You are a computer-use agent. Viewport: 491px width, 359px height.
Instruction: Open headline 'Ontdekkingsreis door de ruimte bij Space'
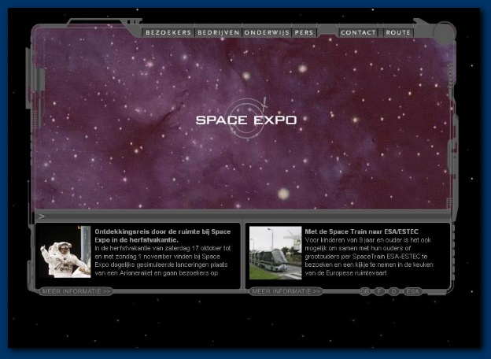(163, 231)
